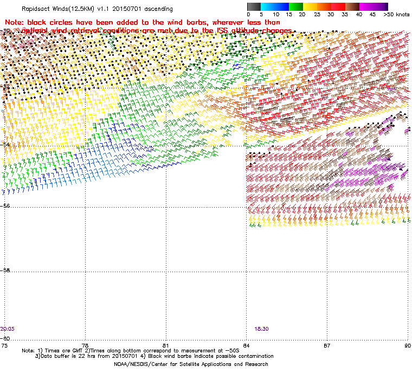
Task: Click the legend label "40"
Action: pos(359,15)
